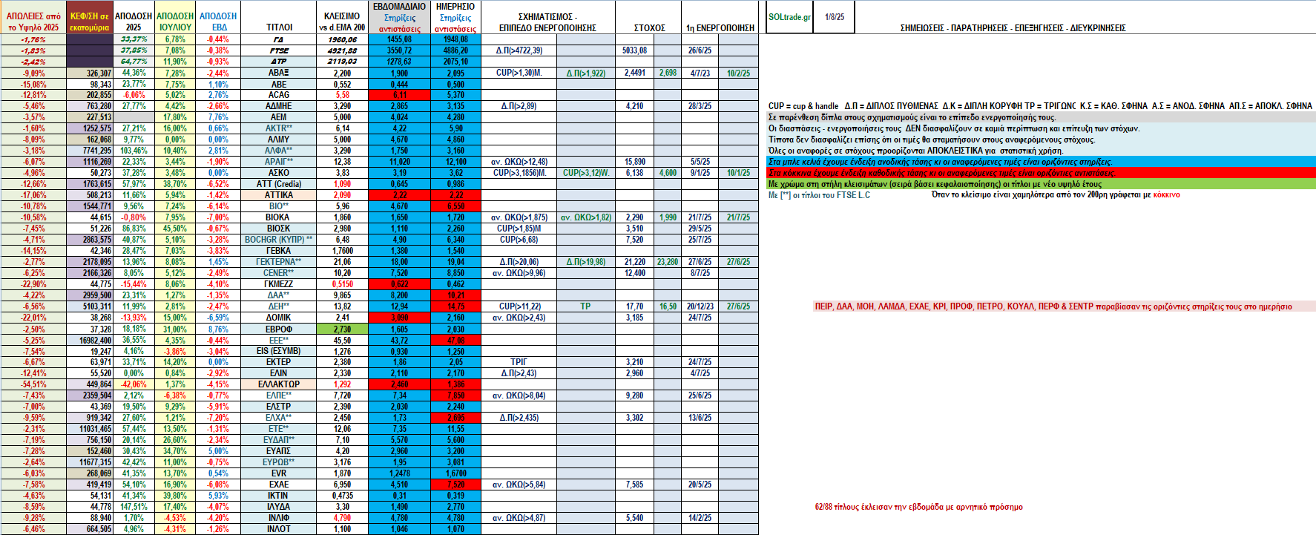Screen dimensions: 1316x535
Task: Select the ΒΙΟΣΚ ticker cell
Action: tap(279, 229)
